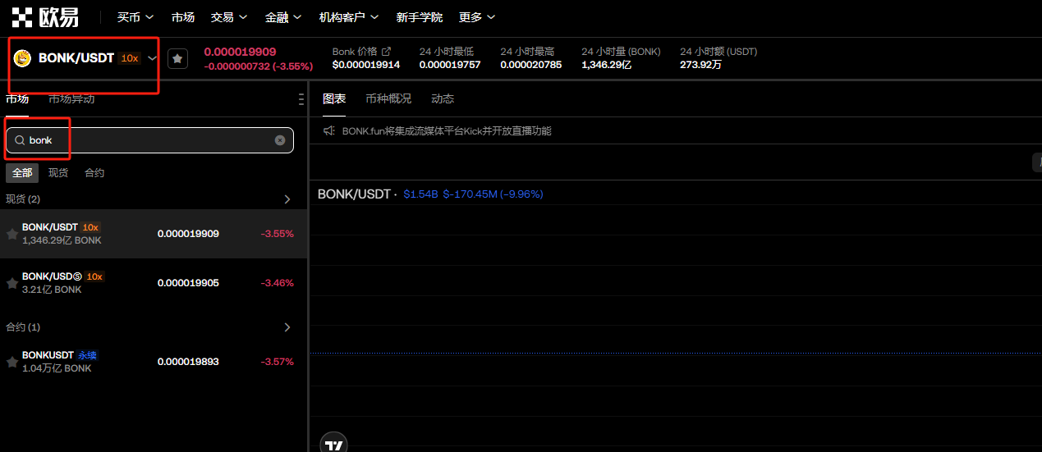The height and width of the screenshot is (452, 1042).
Task: Click the Bonk 价格 link label
Action: (x=355, y=52)
